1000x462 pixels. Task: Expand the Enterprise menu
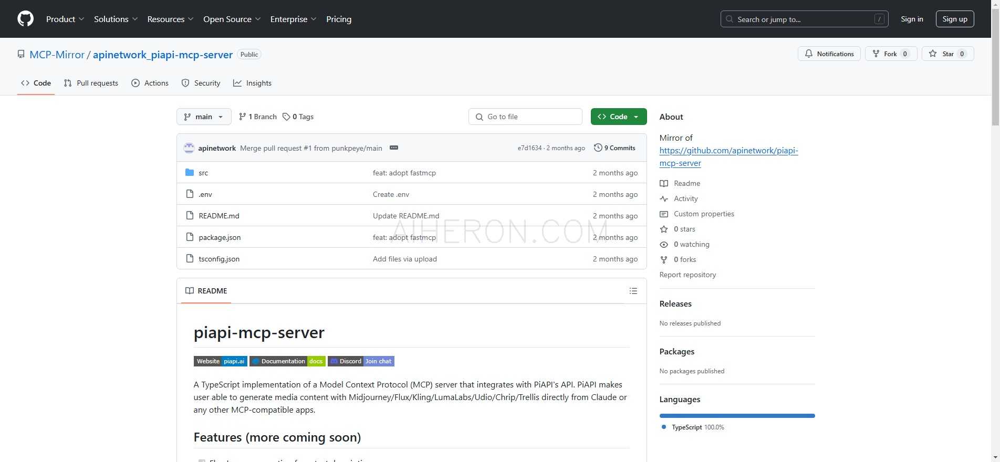click(x=293, y=19)
